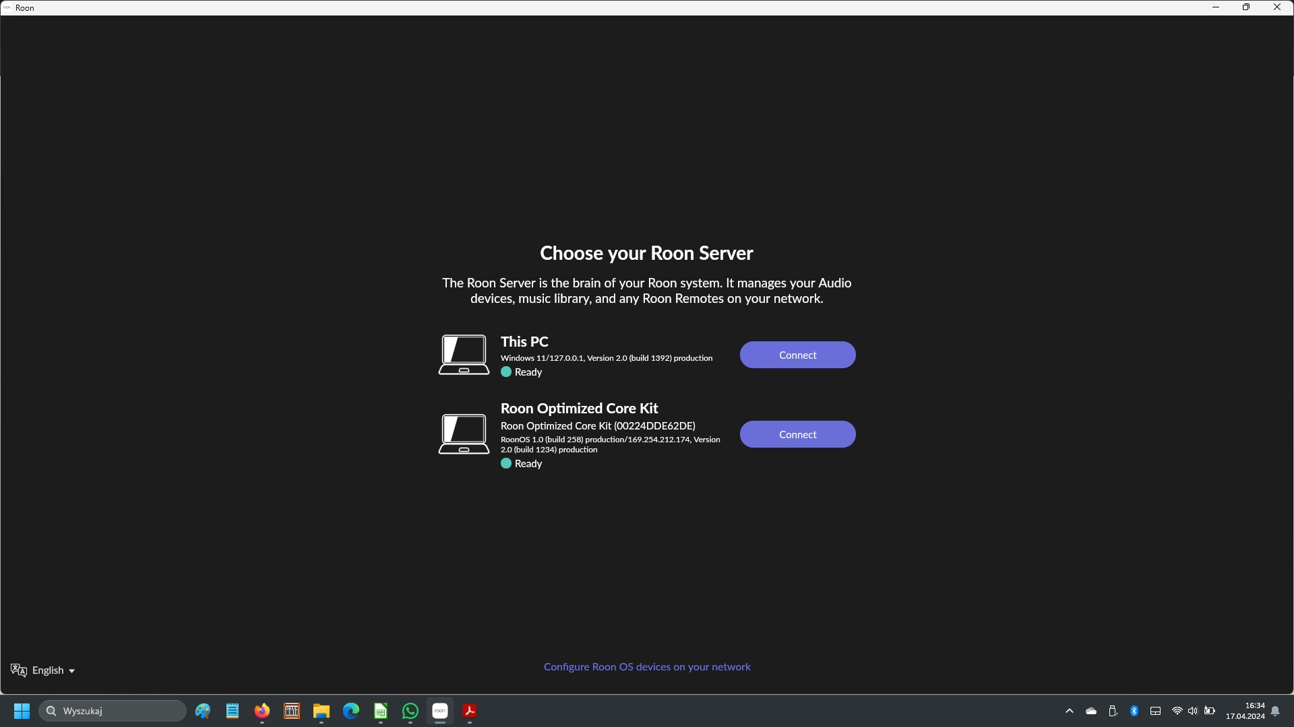Connect to Roon Optimized Core Kit server
The width and height of the screenshot is (1294, 727).
pyautogui.click(x=797, y=434)
